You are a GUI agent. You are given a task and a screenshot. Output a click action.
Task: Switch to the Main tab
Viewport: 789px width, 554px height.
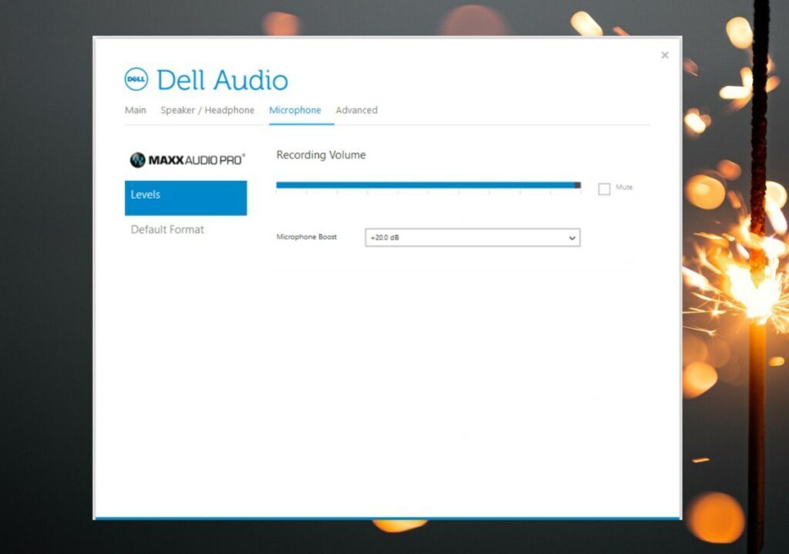(x=135, y=110)
